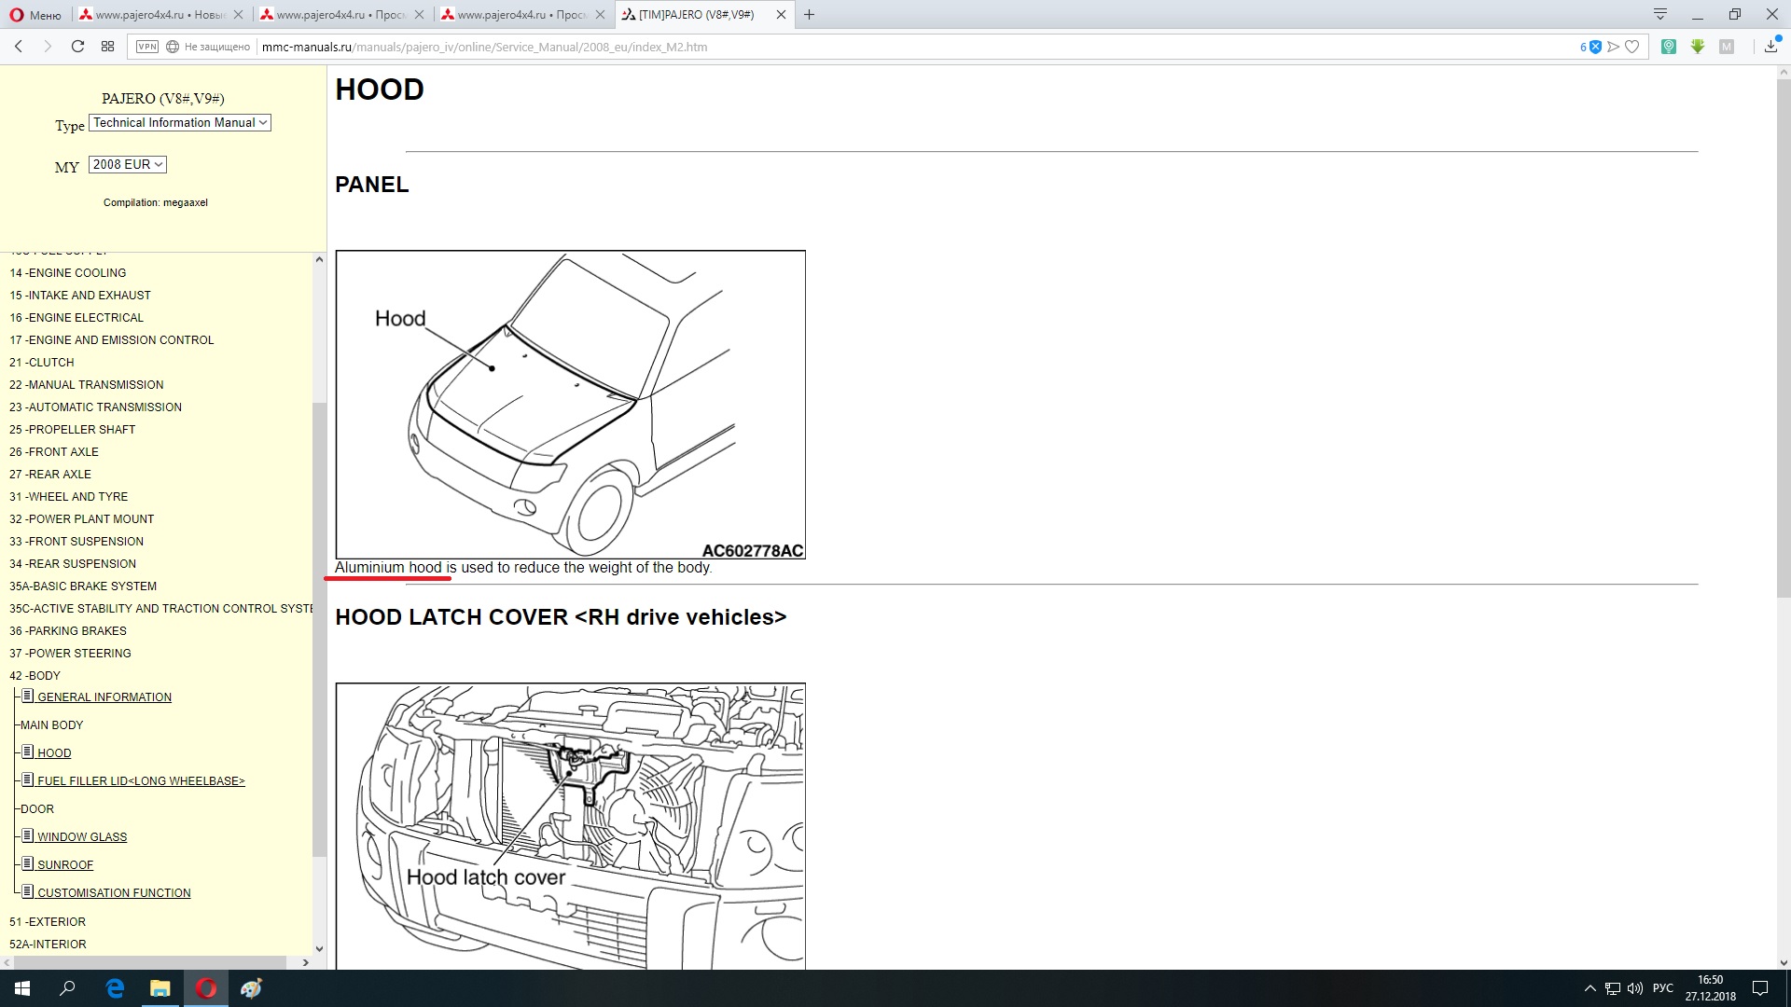
Task: Reload the current page
Action: (78, 47)
